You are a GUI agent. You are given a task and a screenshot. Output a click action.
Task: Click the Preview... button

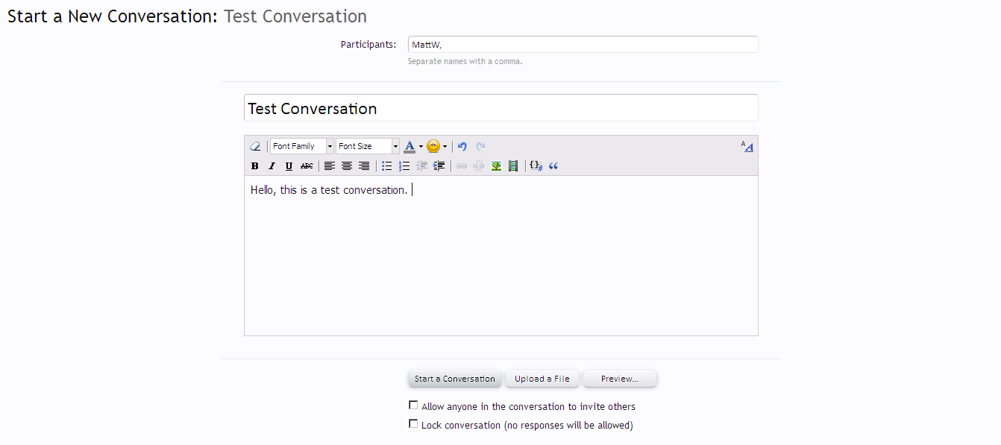point(620,379)
